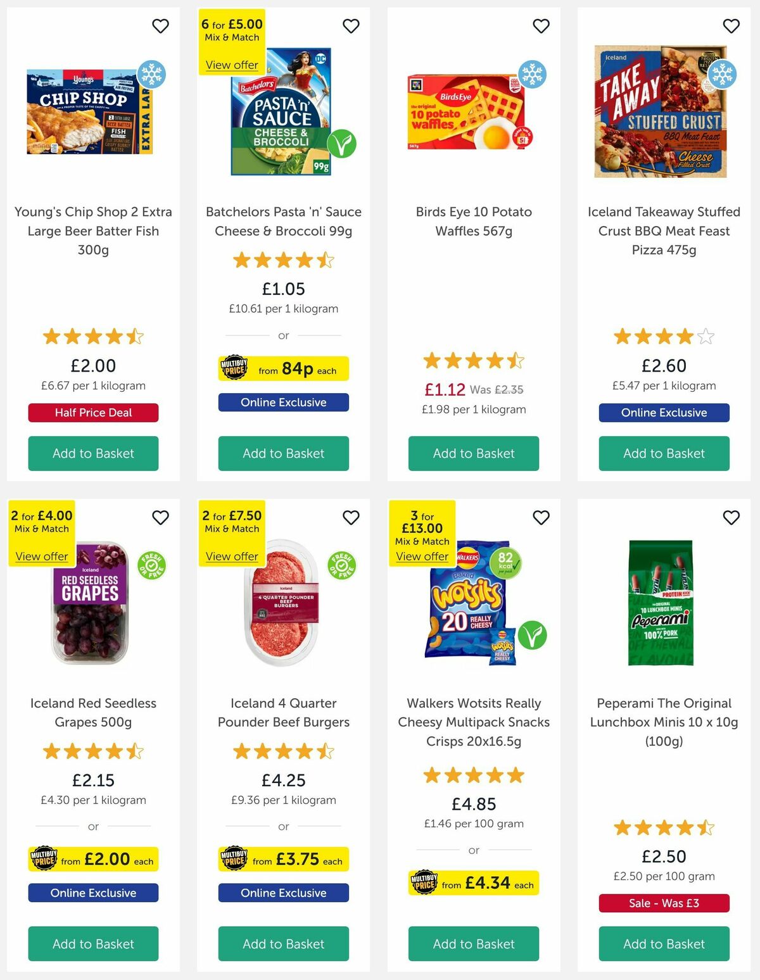Click the Half Price Deal banner
Screen dimensions: 760x980
coord(92,413)
